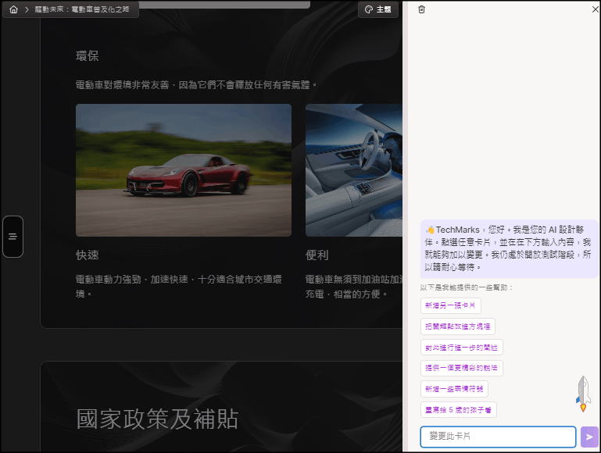The height and width of the screenshot is (453, 601).
Task: Click the 快速 card title
Action: pos(88,255)
